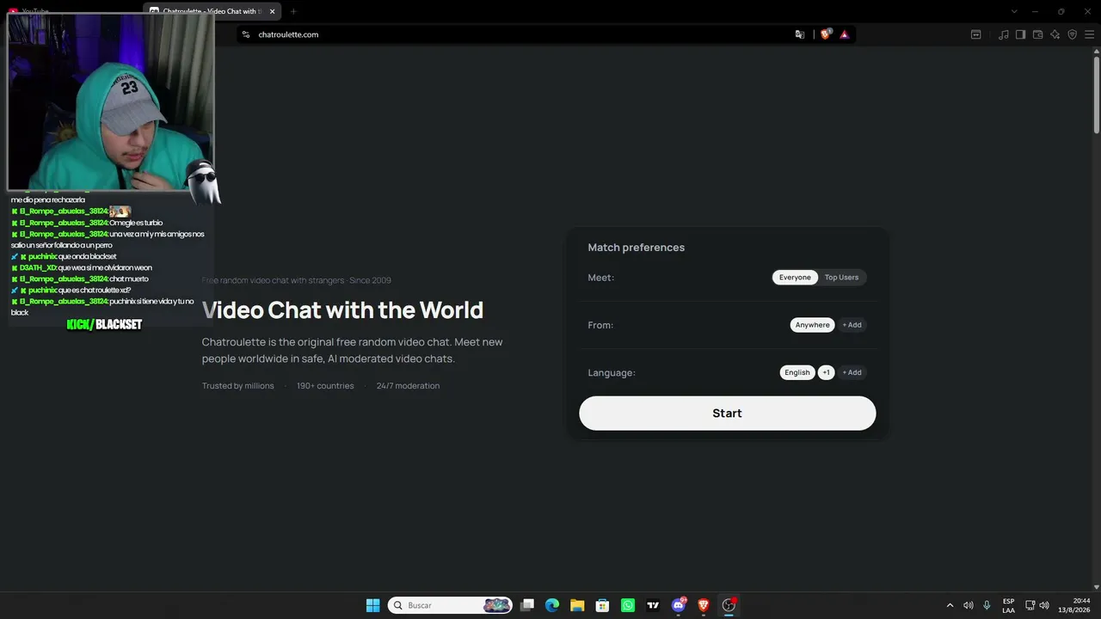Open Brave Leo AI sparkle icon
This screenshot has width=1101, height=619.
(1055, 34)
